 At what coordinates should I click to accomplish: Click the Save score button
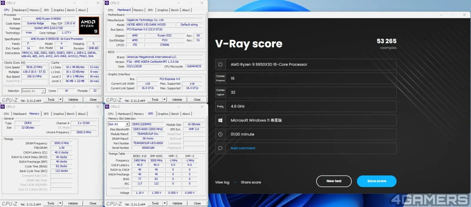tap(377, 181)
